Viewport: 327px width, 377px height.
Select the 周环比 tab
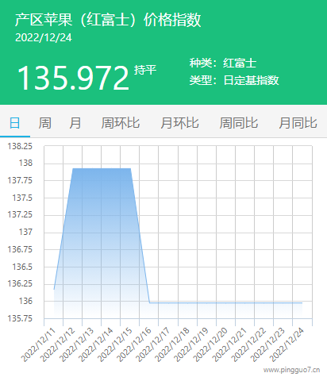point(121,123)
